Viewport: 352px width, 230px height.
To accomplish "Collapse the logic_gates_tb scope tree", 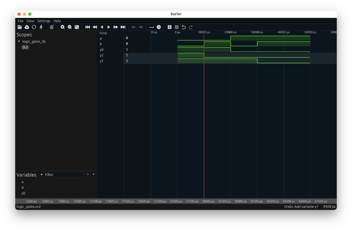I will coord(19,41).
